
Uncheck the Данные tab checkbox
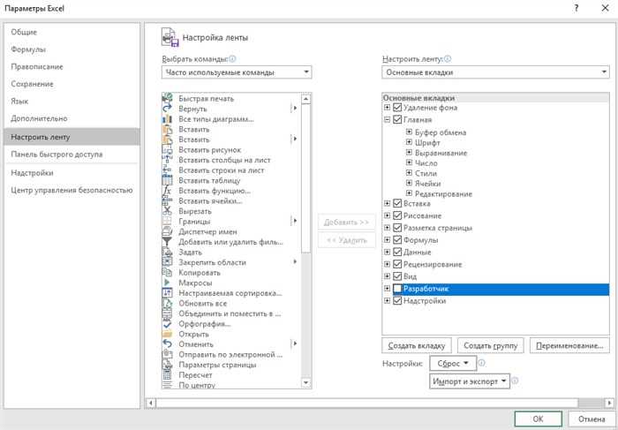click(397, 253)
